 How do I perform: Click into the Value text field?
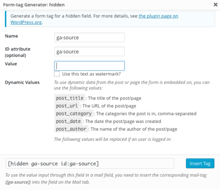click(x=89, y=66)
